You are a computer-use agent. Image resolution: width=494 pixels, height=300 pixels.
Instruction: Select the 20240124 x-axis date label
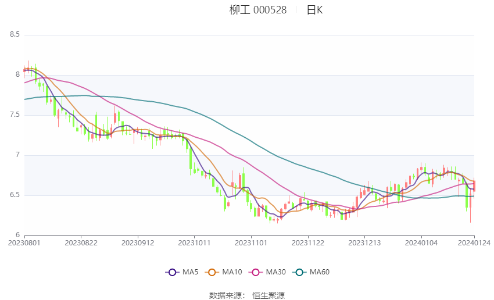tap(474, 243)
